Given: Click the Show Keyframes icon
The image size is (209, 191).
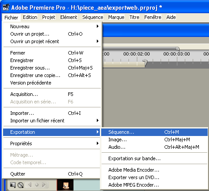Looking at the screenshot, I should coord(21,185).
